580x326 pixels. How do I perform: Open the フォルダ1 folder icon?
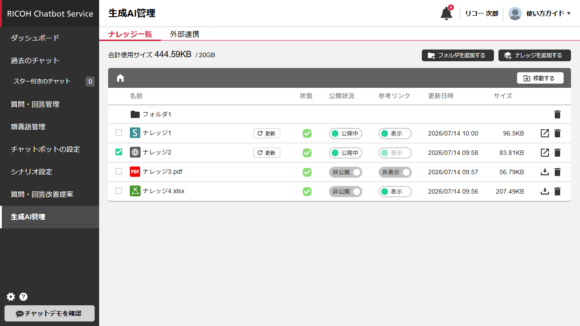[x=135, y=114]
